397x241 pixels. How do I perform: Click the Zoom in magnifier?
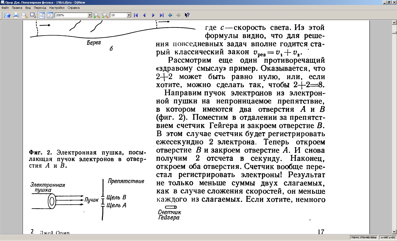96,15
